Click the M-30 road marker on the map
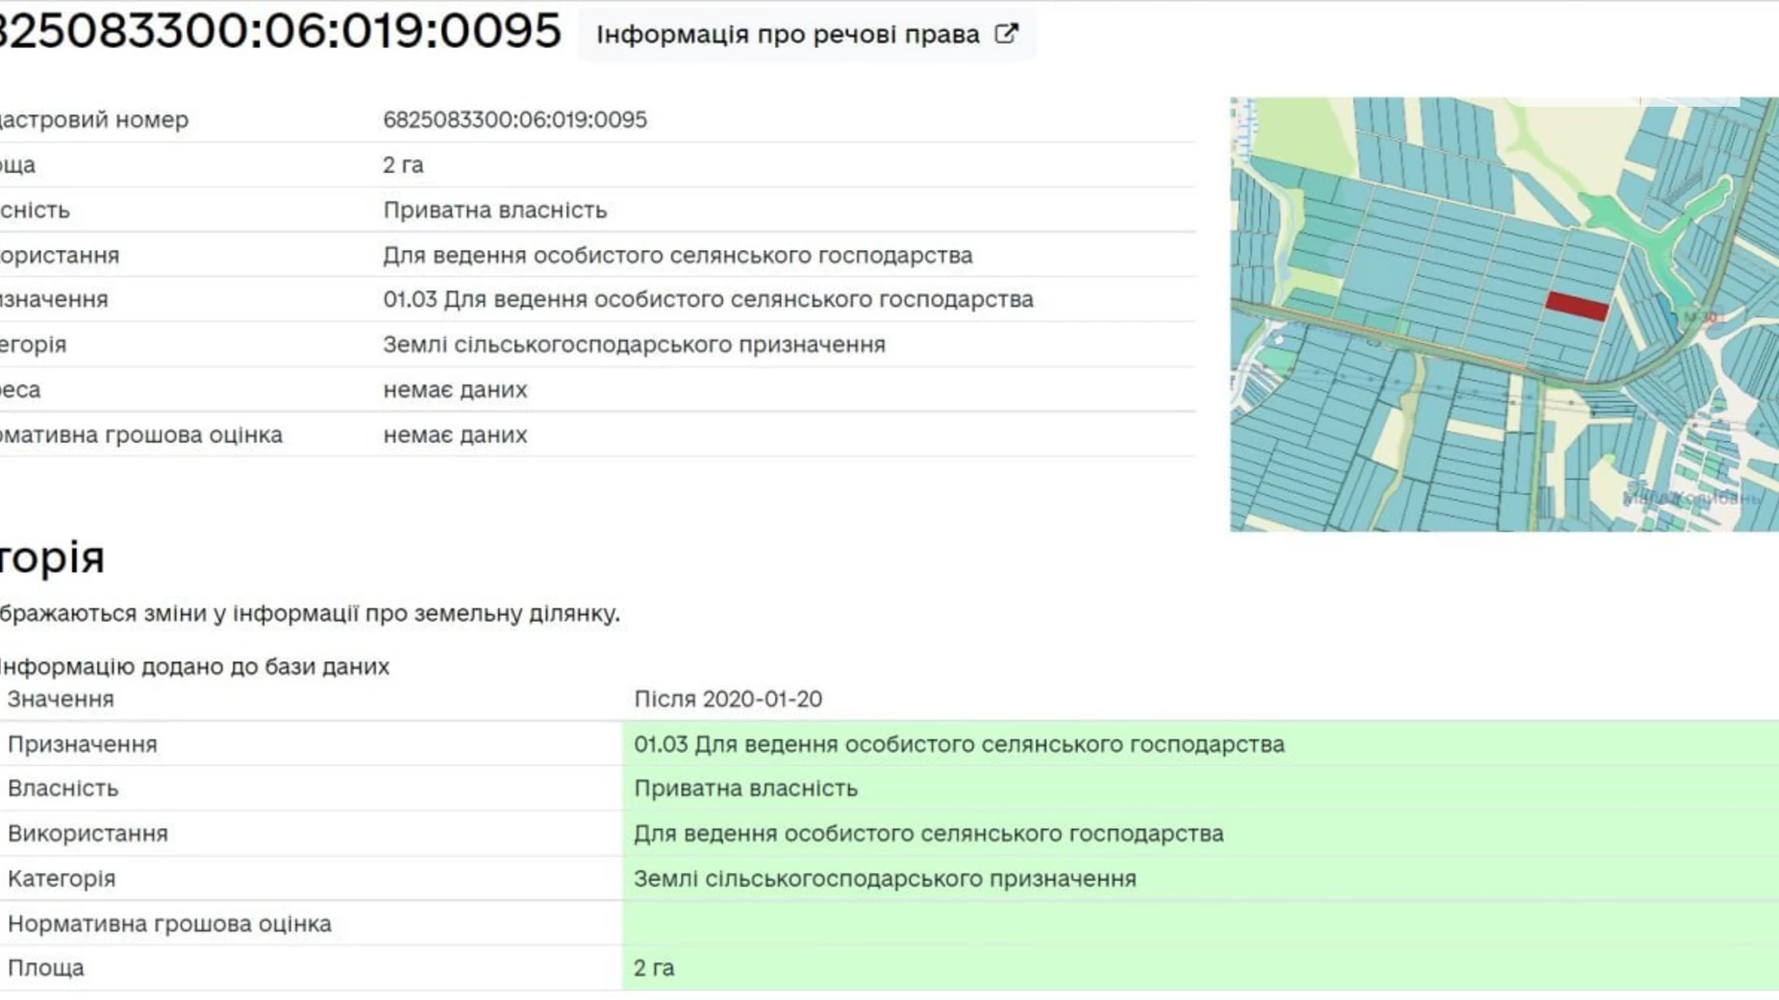The height and width of the screenshot is (1000, 1779). [x=1703, y=317]
